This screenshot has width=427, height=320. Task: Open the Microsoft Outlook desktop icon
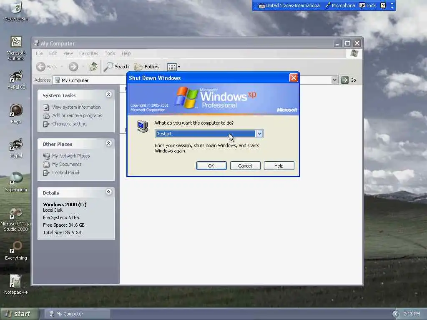[x=16, y=48]
